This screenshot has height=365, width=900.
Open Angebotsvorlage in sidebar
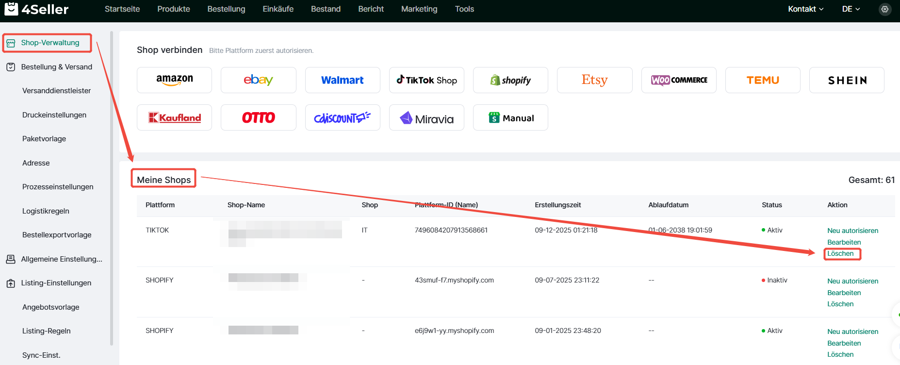pyautogui.click(x=50, y=307)
